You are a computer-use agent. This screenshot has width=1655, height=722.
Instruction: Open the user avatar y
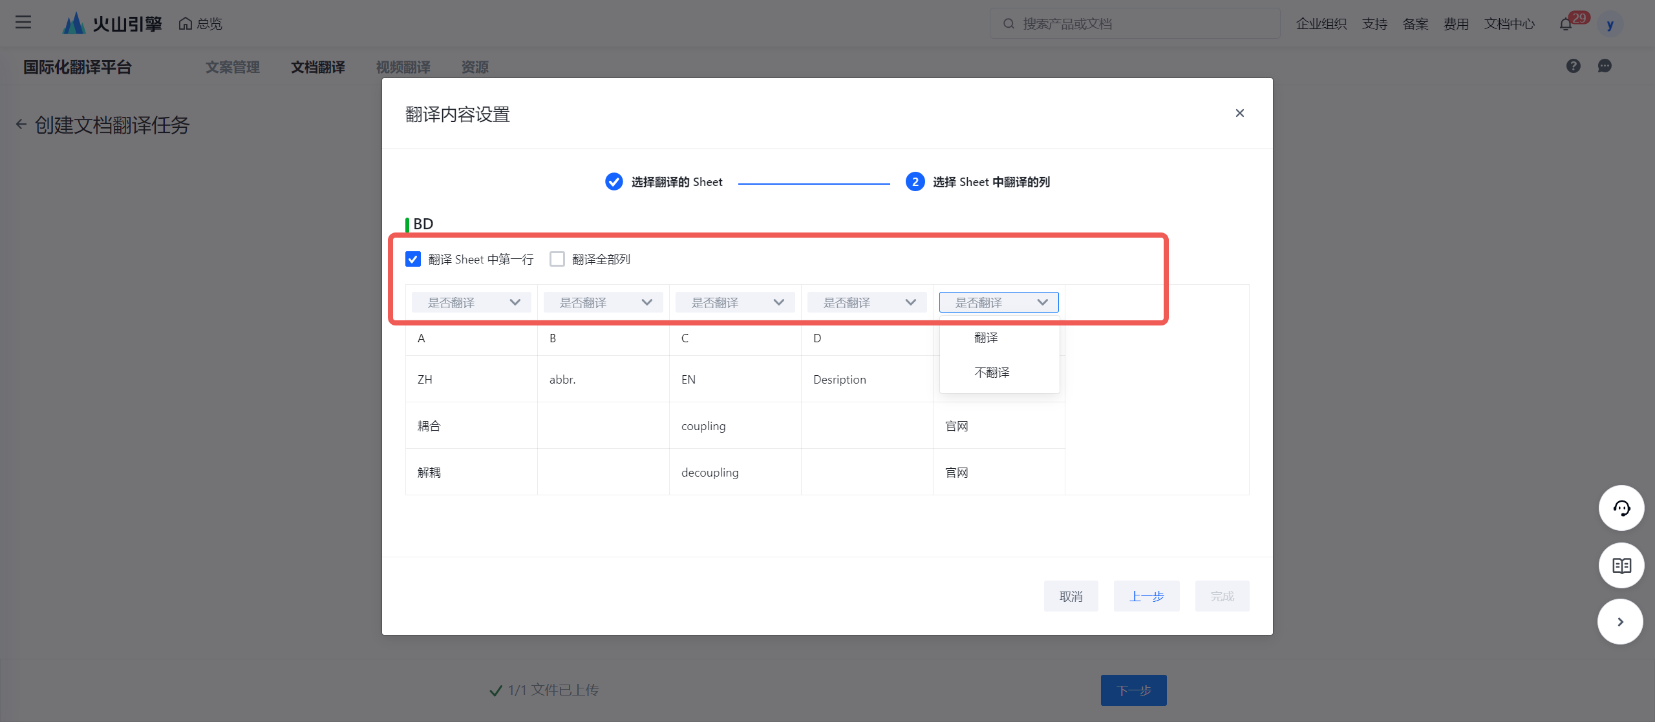click(x=1610, y=25)
